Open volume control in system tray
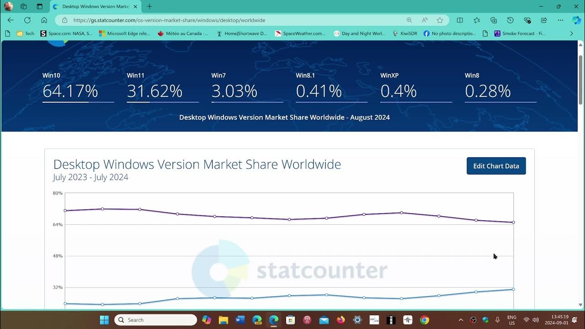This screenshot has width=585, height=329. click(536, 320)
